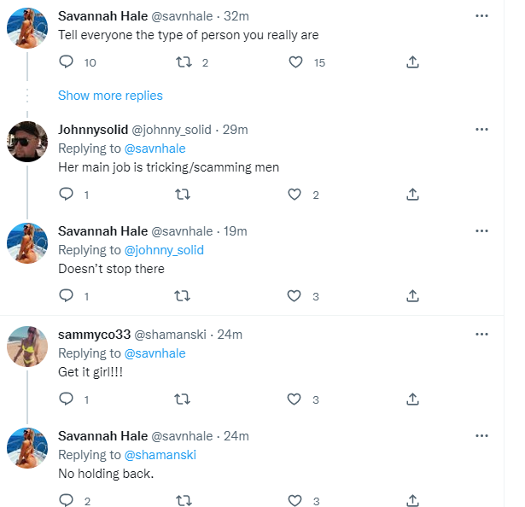525x507 pixels.
Task: Share Savannah Hale's original tweet
Action: 412,62
